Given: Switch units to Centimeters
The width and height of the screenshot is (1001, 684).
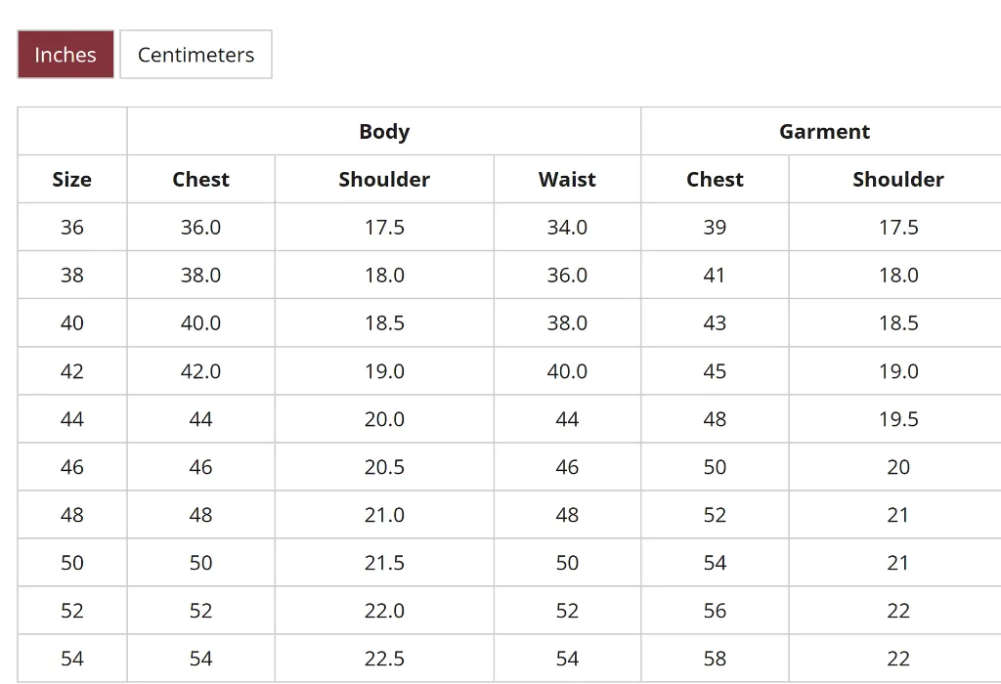Looking at the screenshot, I should [196, 54].
